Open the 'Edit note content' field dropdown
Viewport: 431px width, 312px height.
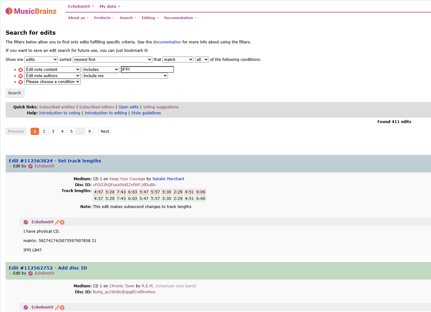[52, 69]
